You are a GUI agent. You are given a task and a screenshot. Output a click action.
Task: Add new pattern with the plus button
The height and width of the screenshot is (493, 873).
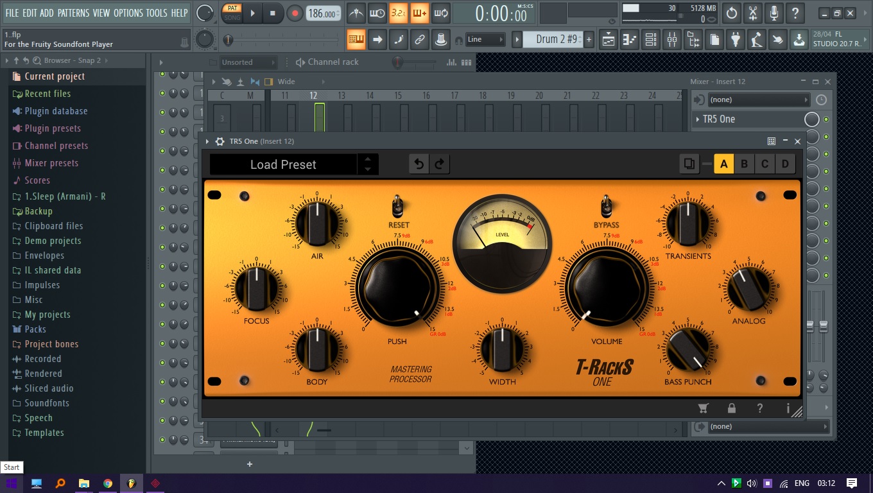pos(589,39)
